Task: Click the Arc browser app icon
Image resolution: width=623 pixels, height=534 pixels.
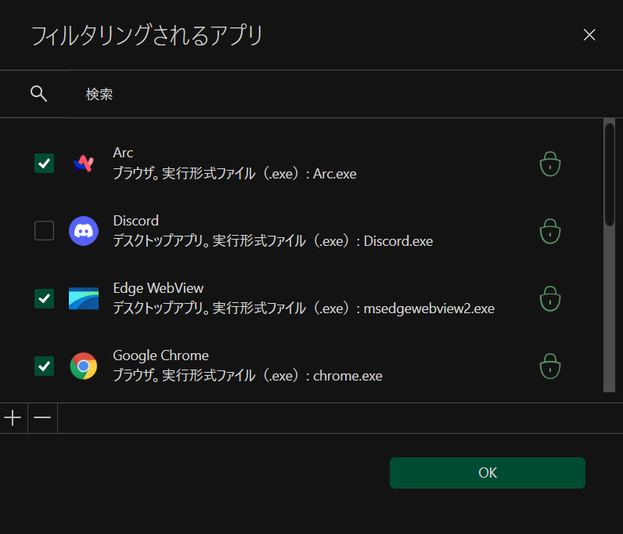Action: [x=84, y=163]
